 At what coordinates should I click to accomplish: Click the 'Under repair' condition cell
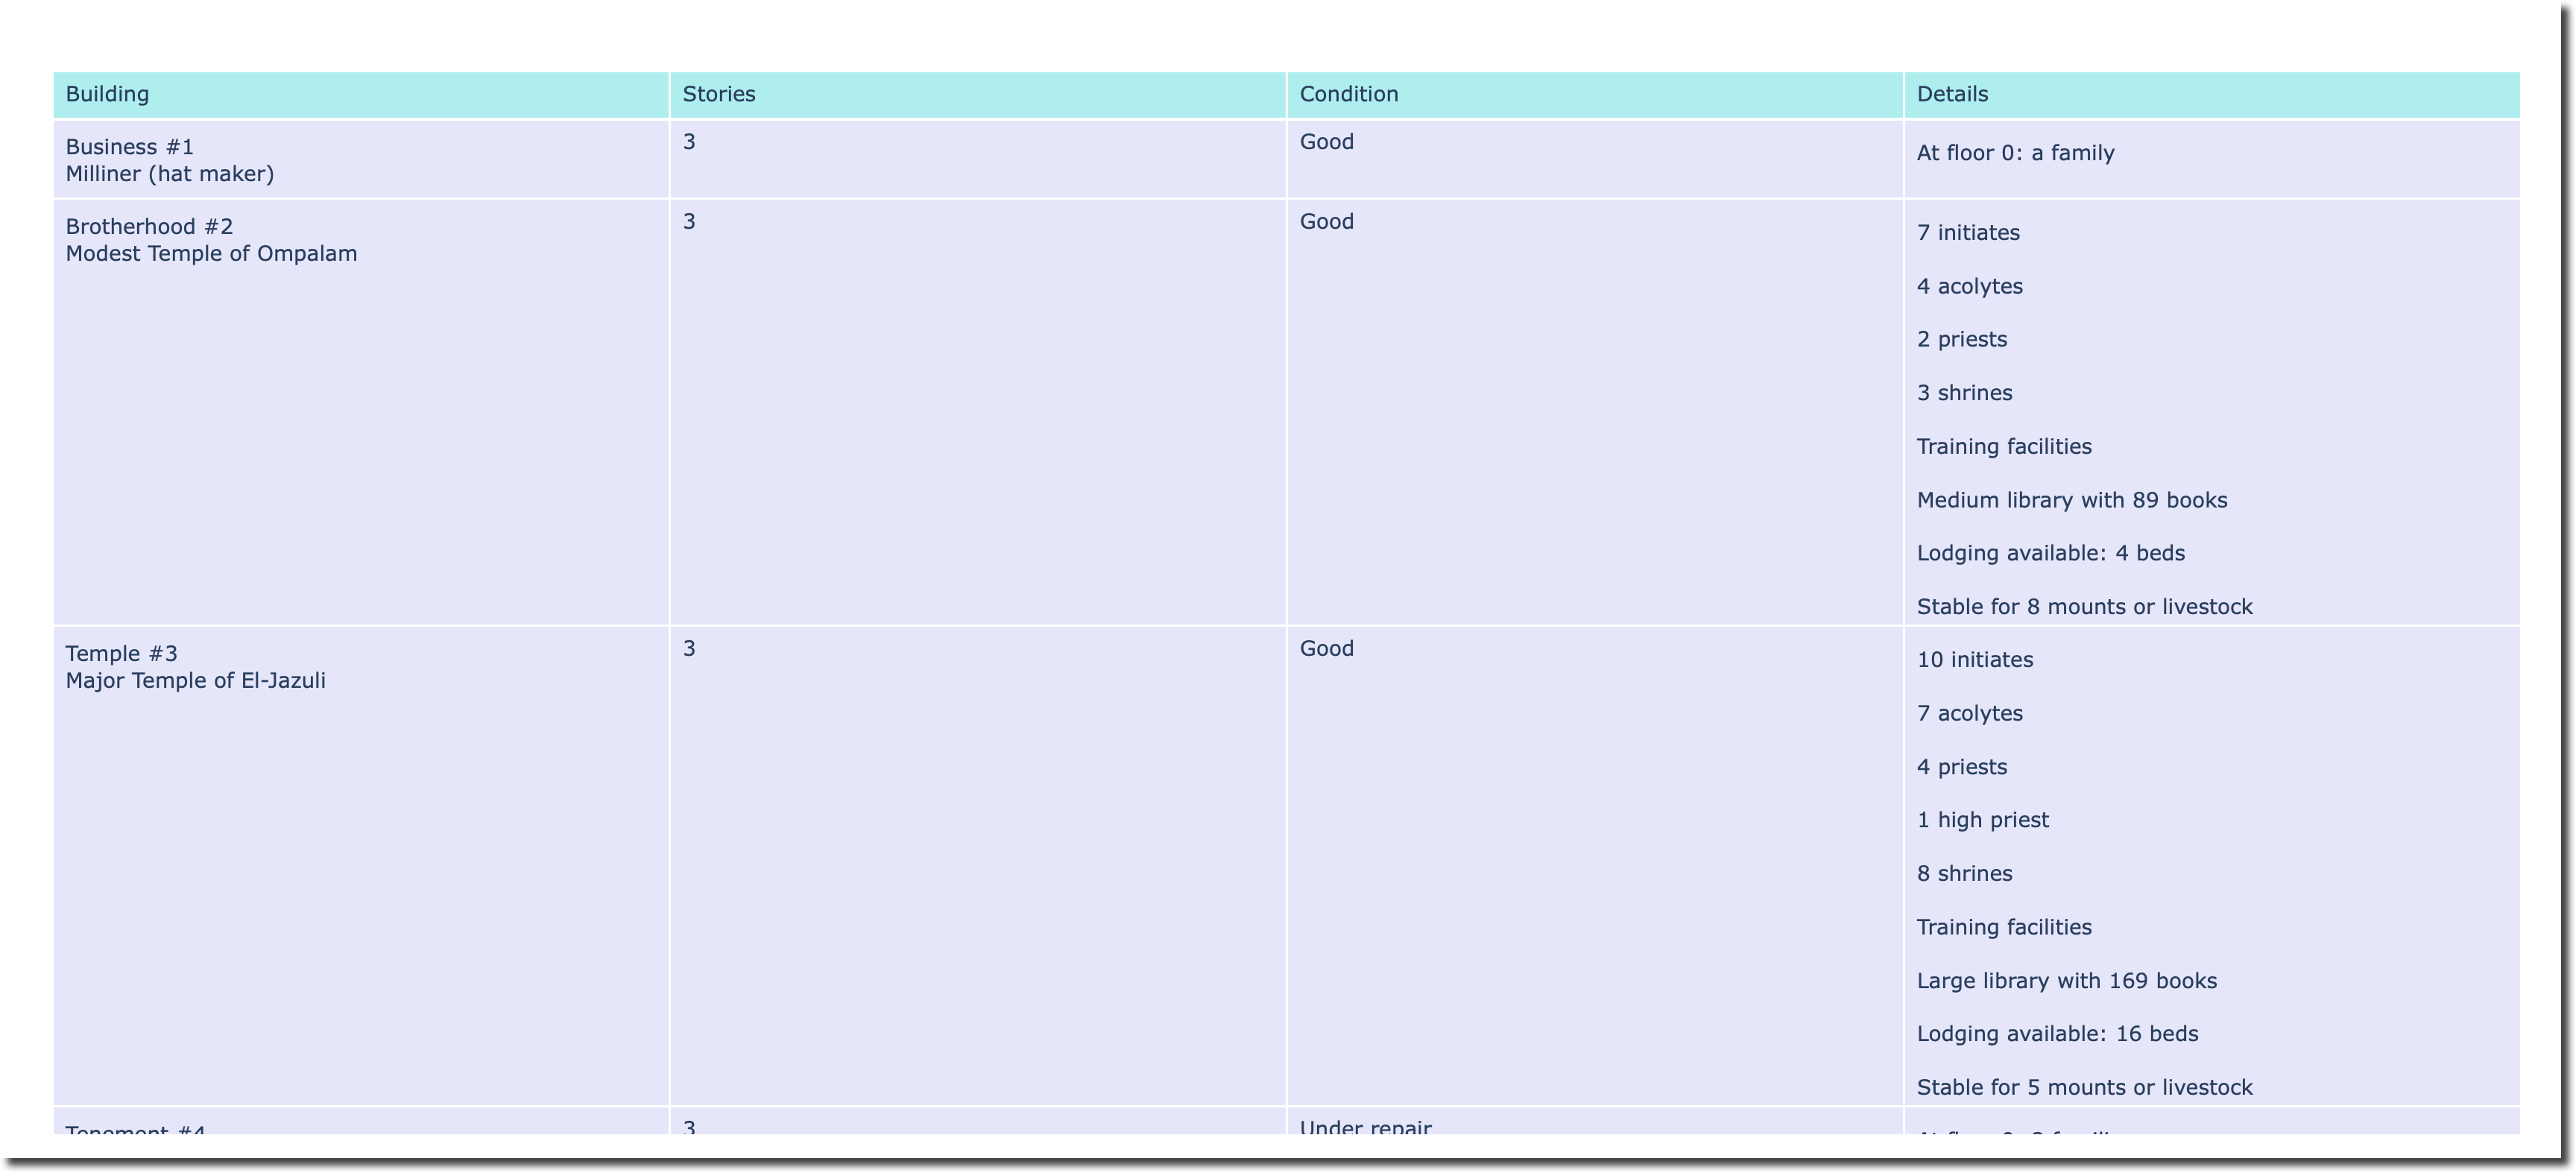click(1365, 1127)
